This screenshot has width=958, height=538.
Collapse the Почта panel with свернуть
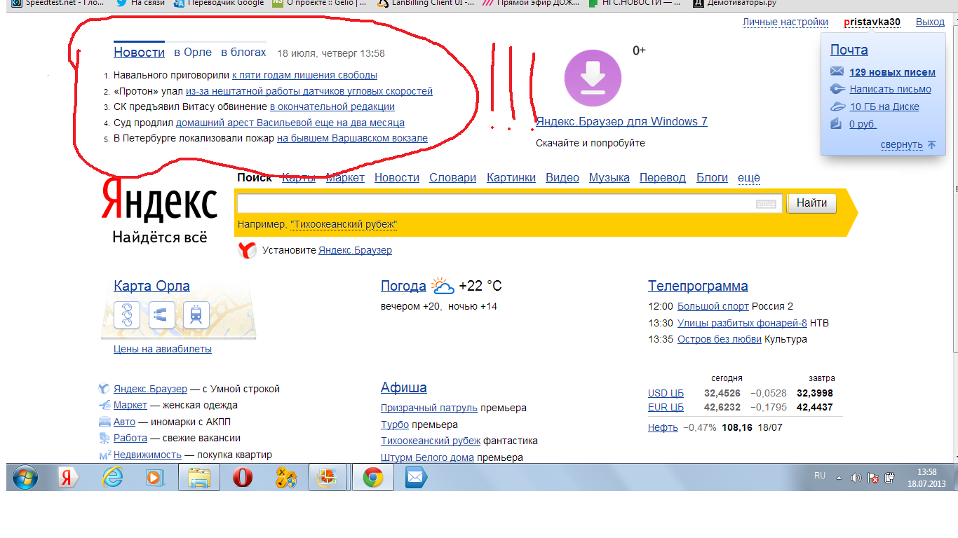point(902,145)
